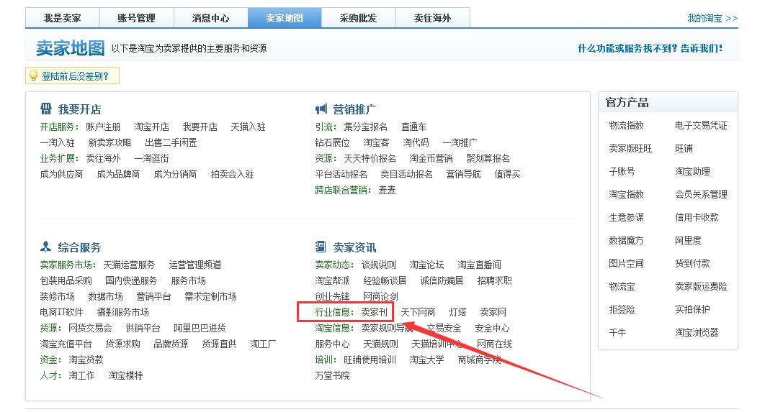Open 淘宝充值平台 link
Screen dimensions: 783x412
coord(66,344)
